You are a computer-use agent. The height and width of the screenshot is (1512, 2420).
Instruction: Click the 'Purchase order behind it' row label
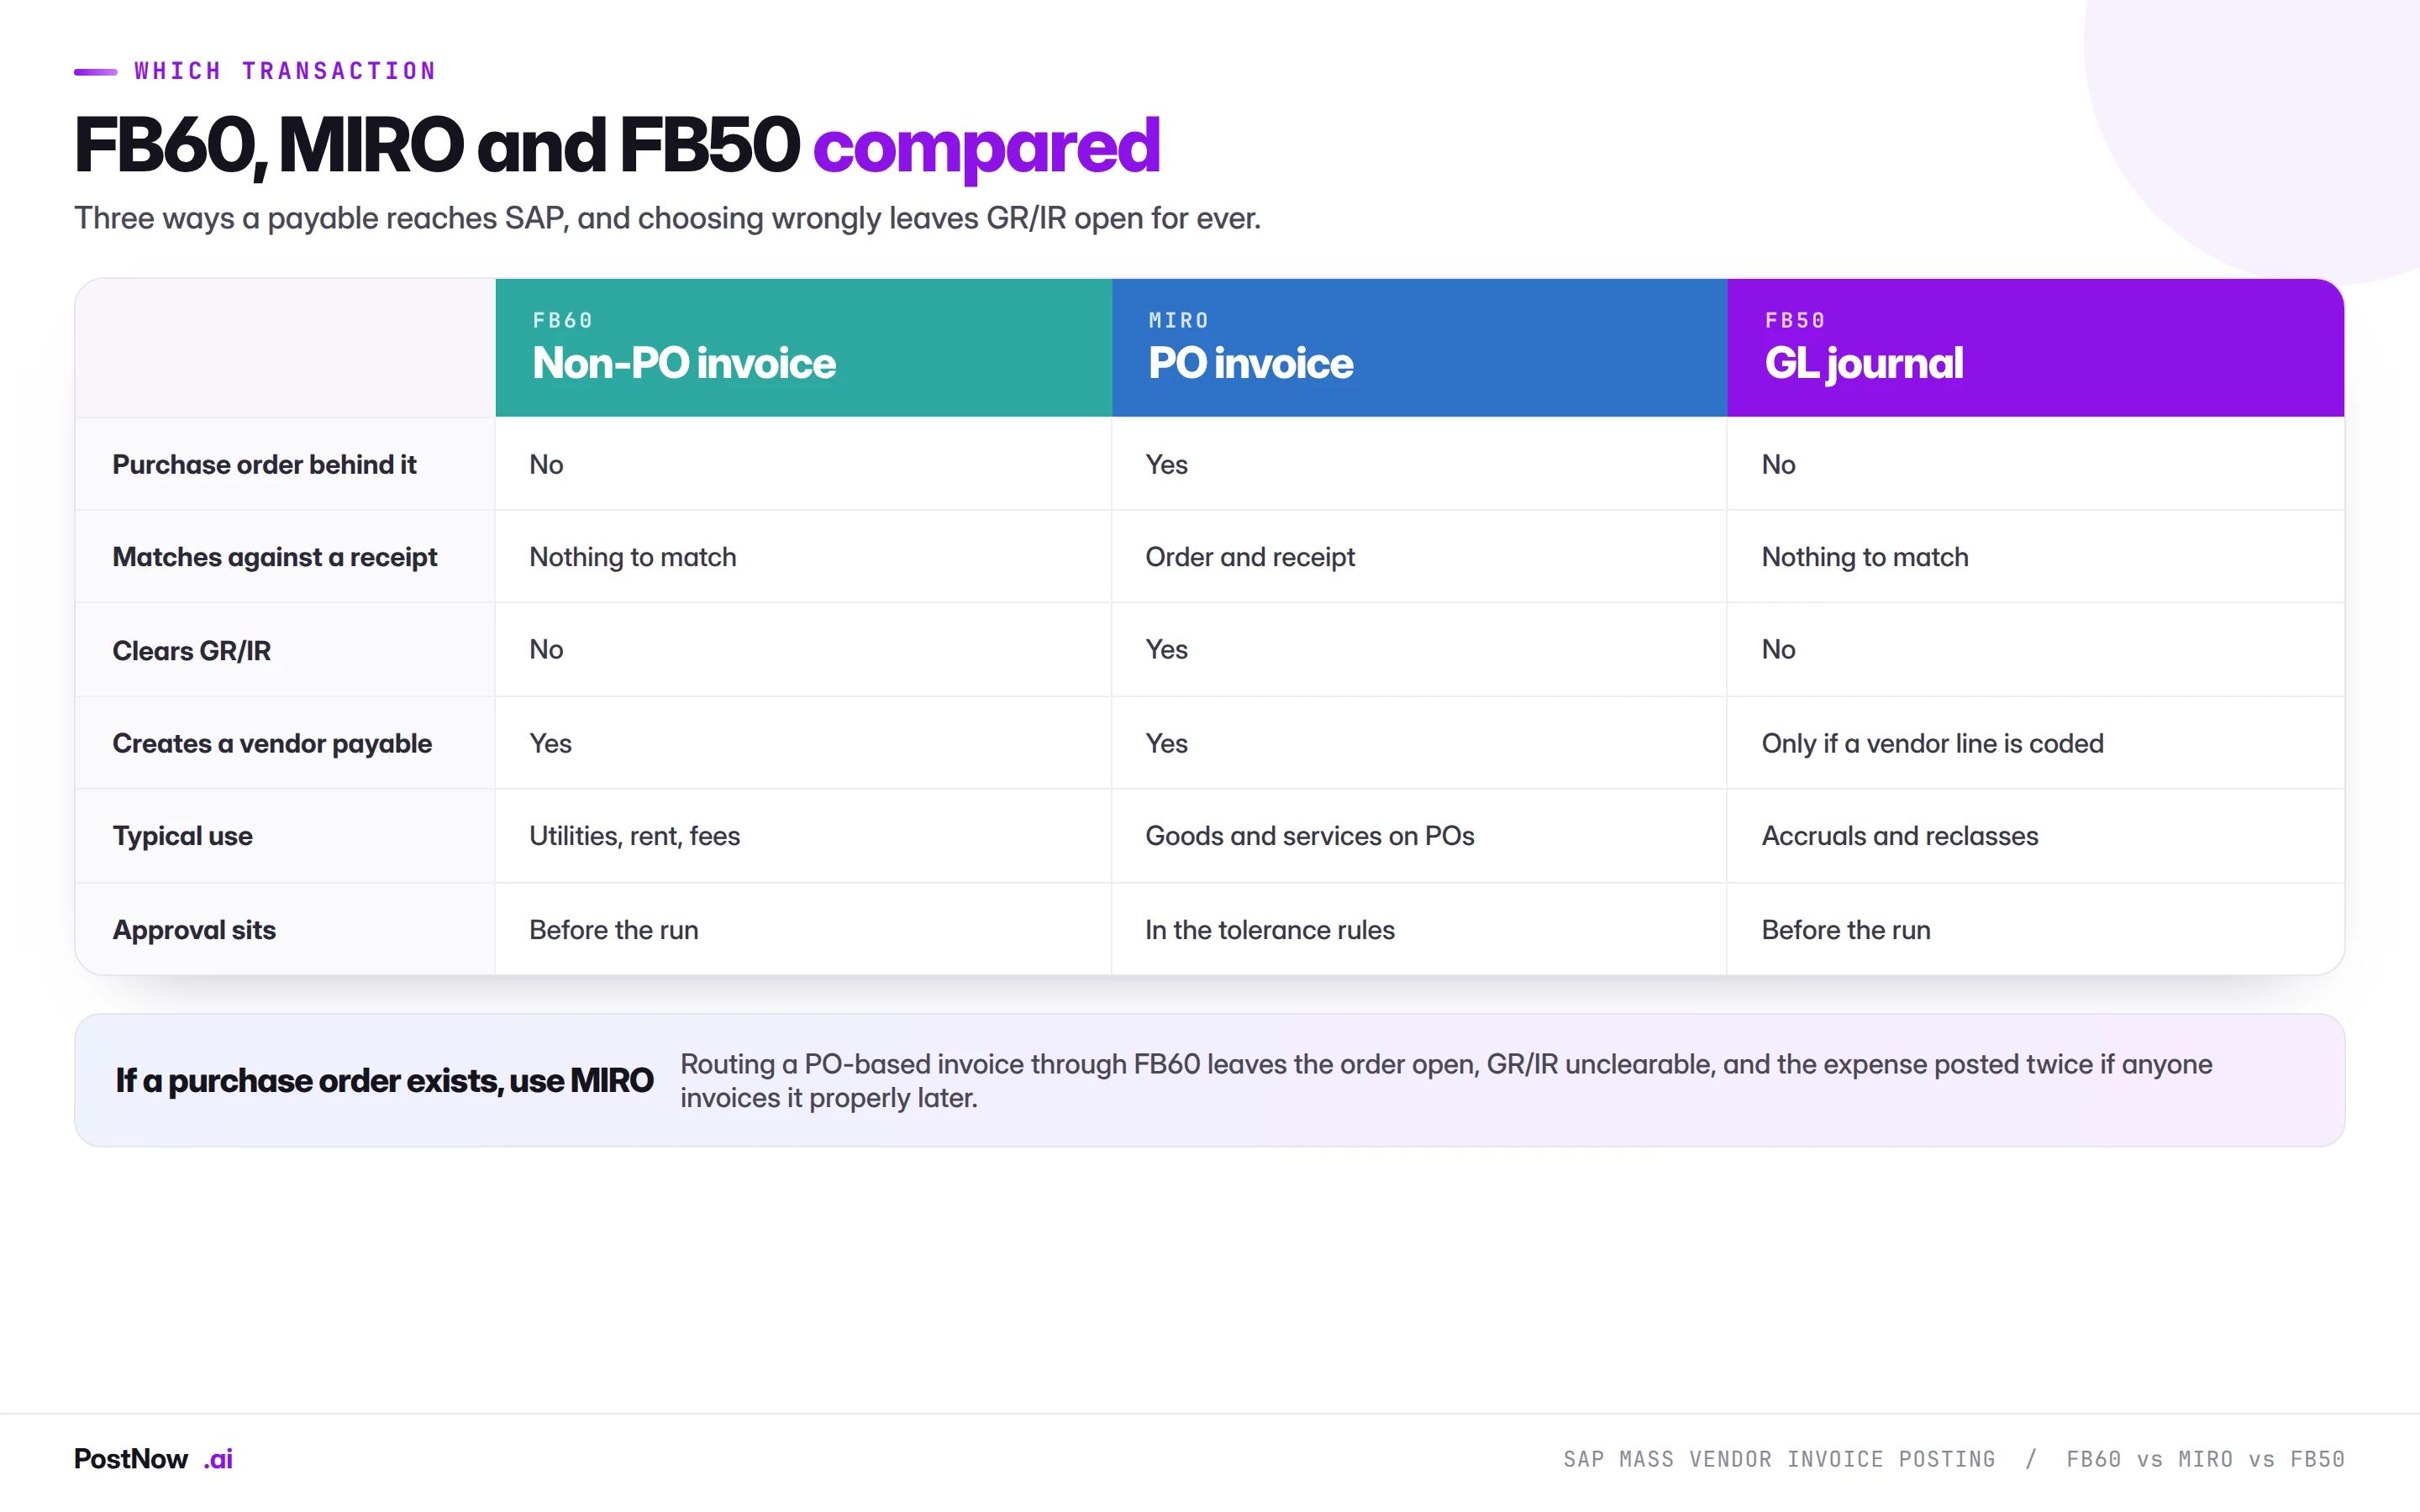pos(264,465)
